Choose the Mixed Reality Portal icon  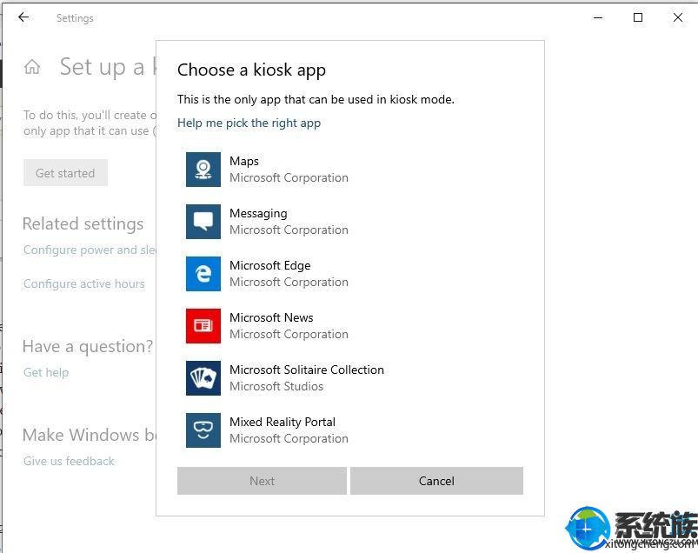point(203,430)
